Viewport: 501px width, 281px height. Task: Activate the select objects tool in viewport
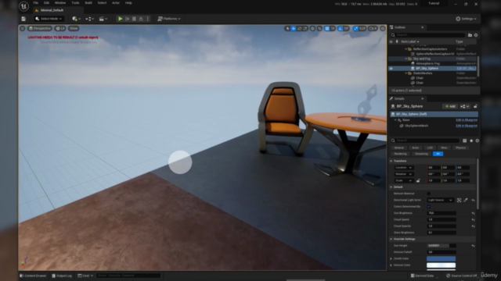(x=287, y=29)
